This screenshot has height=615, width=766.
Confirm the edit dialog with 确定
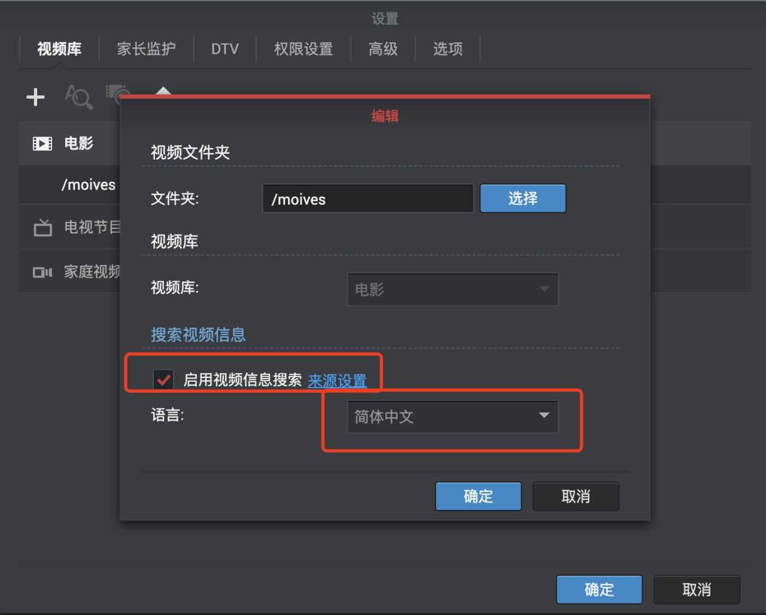[478, 496]
